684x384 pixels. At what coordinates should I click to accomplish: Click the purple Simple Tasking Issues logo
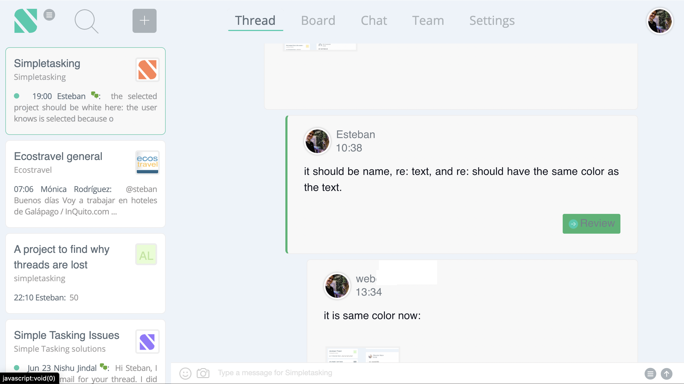coord(147,342)
